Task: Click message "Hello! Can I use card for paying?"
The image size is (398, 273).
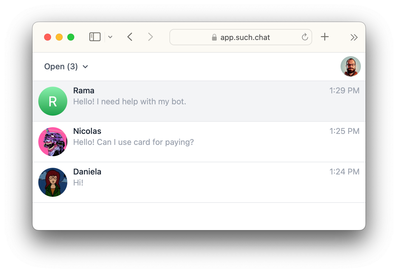Action: 133,142
